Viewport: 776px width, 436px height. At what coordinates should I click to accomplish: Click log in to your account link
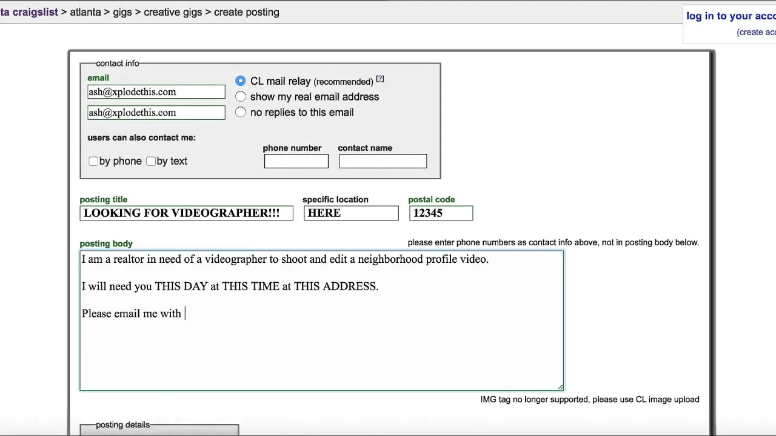(x=731, y=16)
